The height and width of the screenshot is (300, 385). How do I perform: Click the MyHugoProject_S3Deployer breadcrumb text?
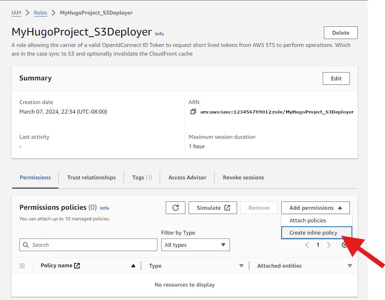click(x=96, y=13)
